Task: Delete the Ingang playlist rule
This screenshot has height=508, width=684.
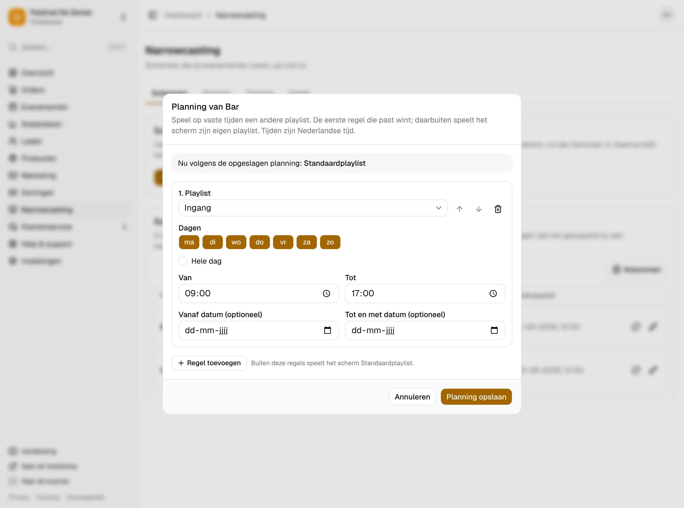Action: tap(498, 209)
